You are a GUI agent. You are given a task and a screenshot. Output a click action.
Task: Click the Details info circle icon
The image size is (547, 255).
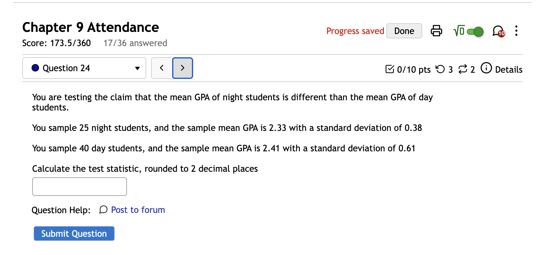click(486, 68)
